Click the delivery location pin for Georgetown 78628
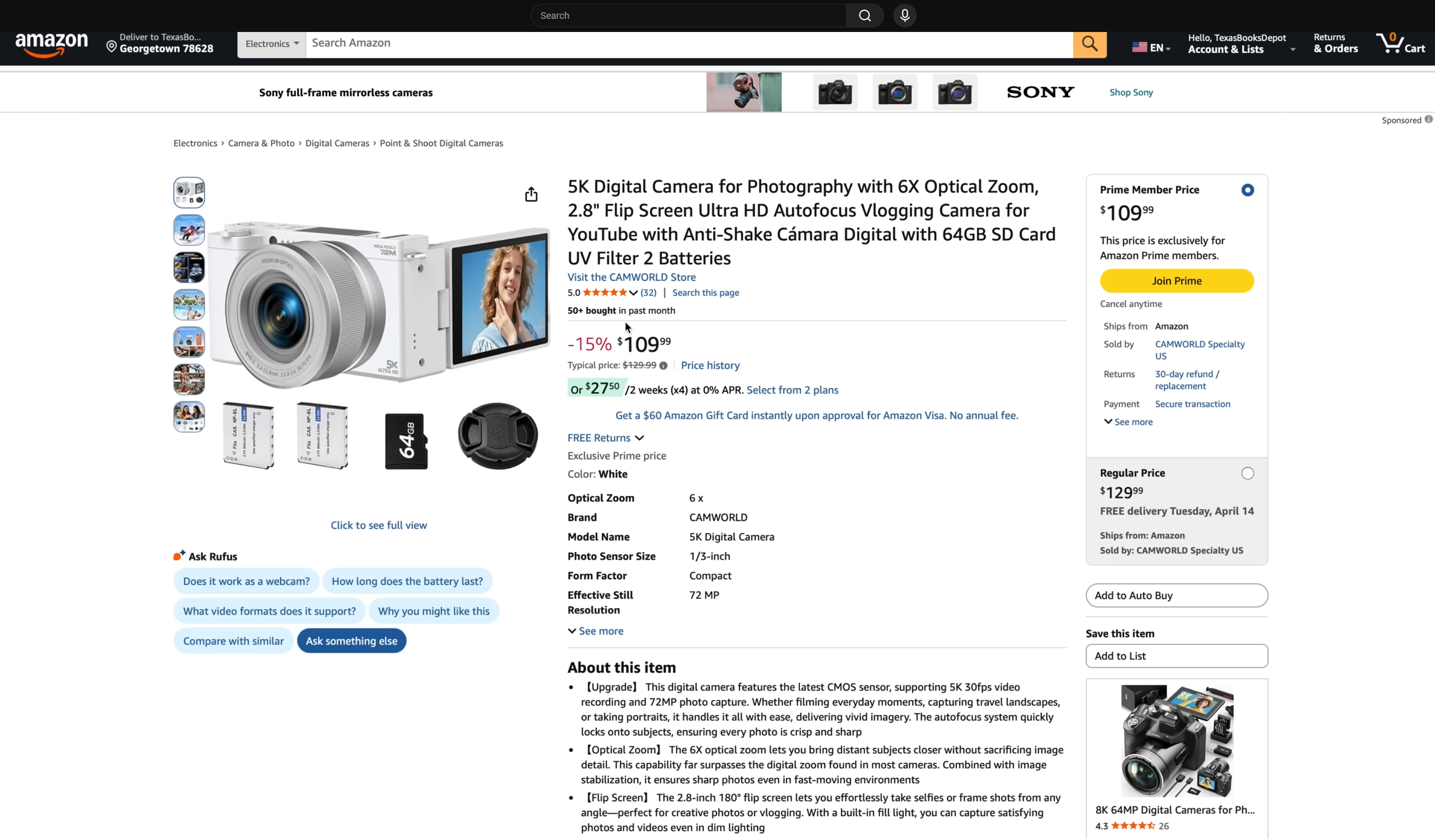The width and height of the screenshot is (1435, 839). click(112, 46)
